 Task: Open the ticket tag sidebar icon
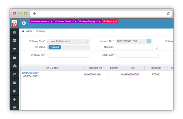[14, 99]
